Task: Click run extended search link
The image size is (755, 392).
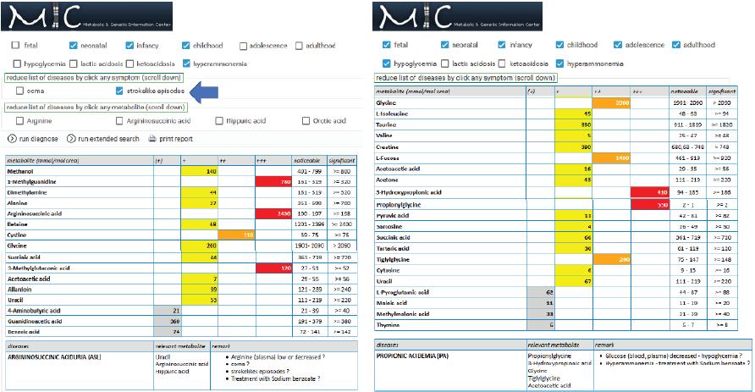Action: tap(108, 139)
